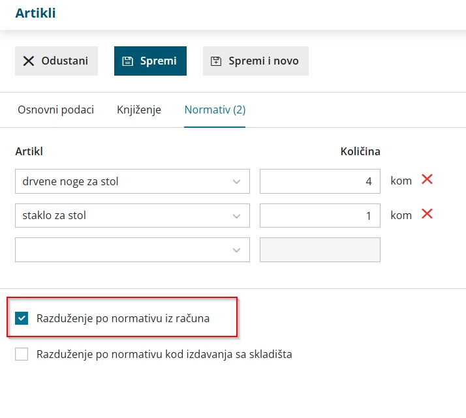
Task: Click Spremi i novo button text
Action: tap(264, 61)
